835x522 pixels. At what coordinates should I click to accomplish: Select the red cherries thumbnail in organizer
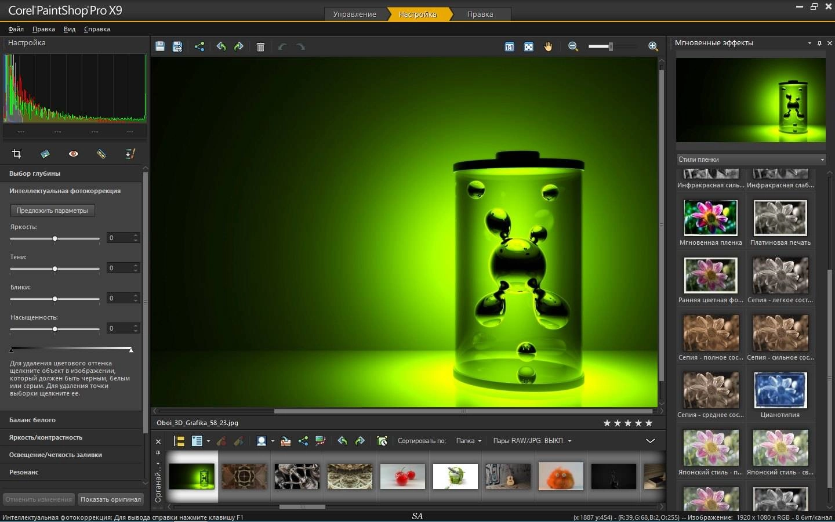coord(402,476)
